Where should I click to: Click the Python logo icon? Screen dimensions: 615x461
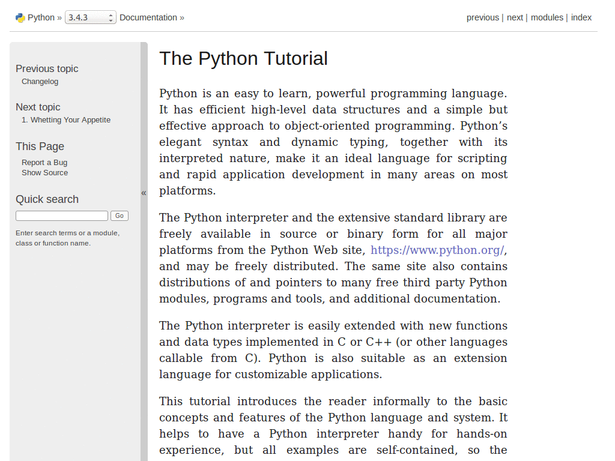(20, 17)
